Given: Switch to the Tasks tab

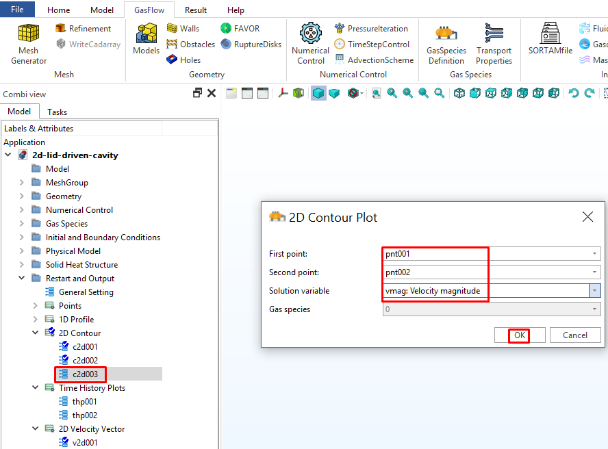Looking at the screenshot, I should click(x=58, y=112).
